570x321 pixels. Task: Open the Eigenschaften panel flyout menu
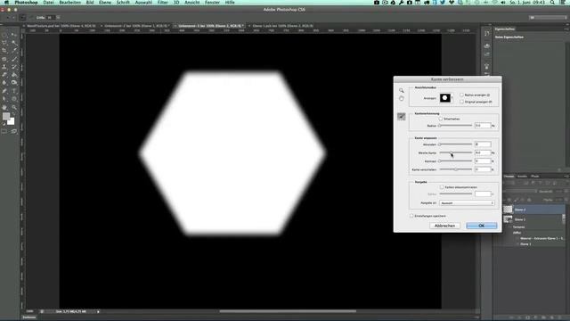click(x=566, y=29)
